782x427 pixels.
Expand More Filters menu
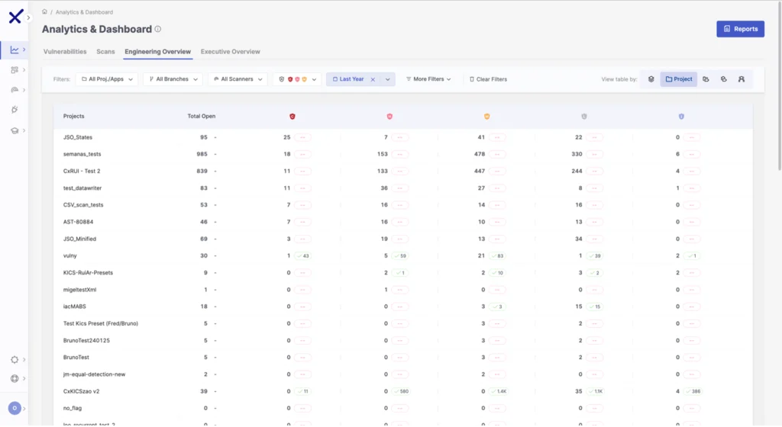click(428, 79)
